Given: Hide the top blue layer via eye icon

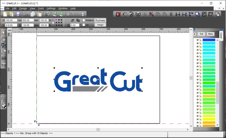Looking at the screenshot, I should coord(198,40).
